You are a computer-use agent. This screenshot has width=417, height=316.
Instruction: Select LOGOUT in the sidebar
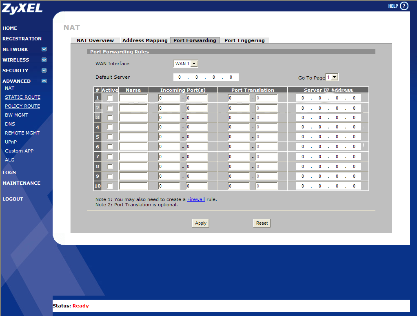13,199
